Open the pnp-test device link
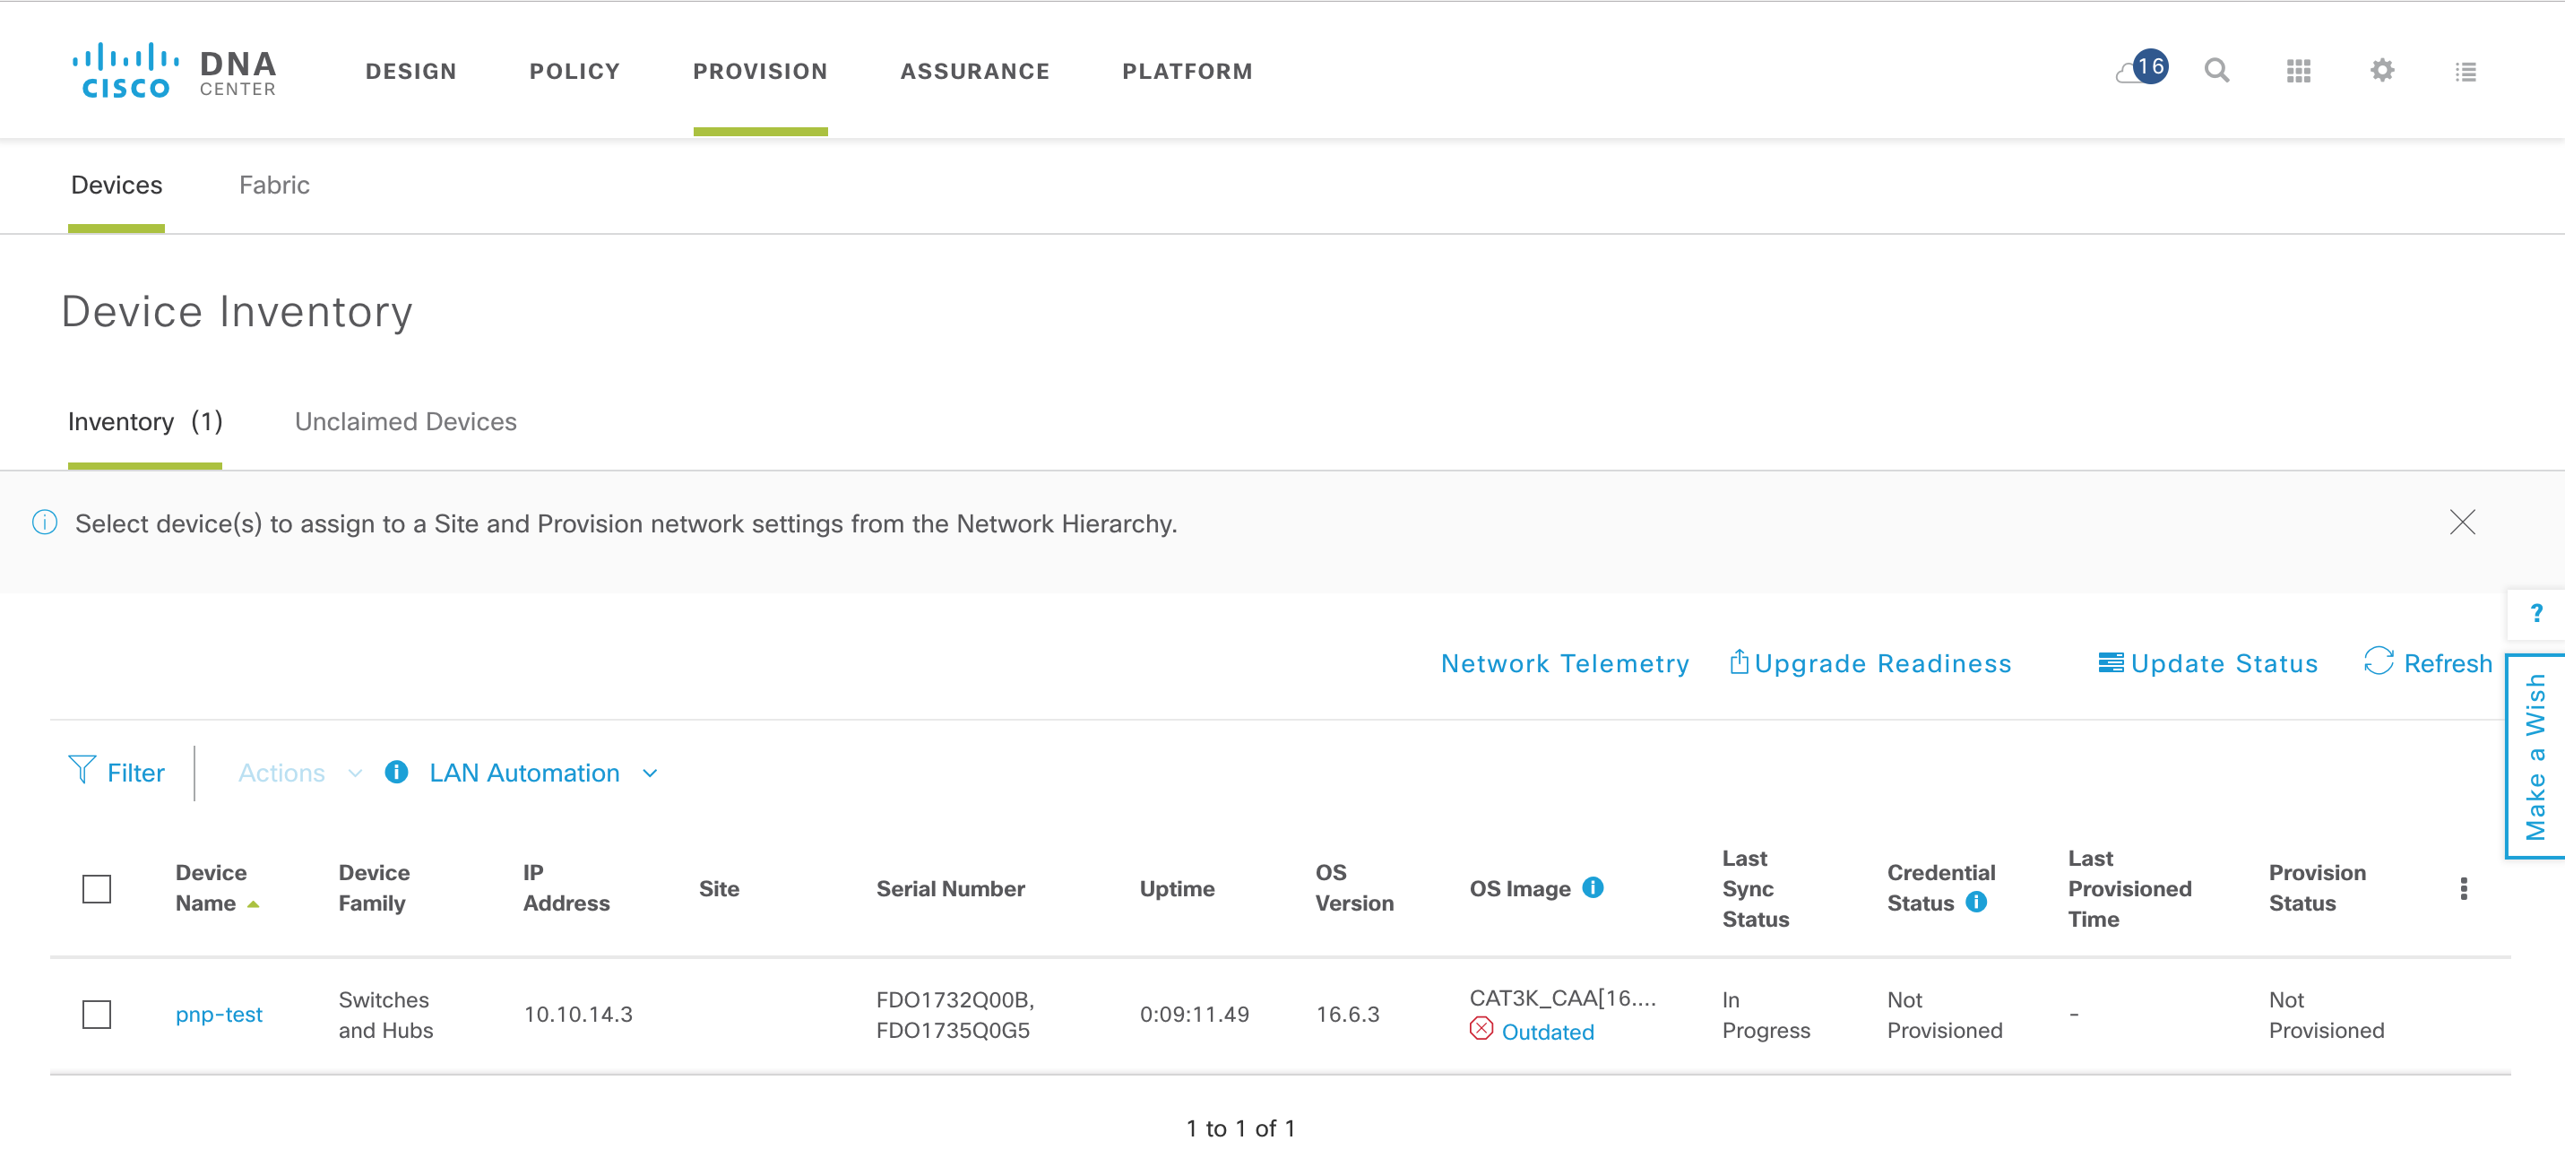The height and width of the screenshot is (1158, 2565). (219, 1014)
